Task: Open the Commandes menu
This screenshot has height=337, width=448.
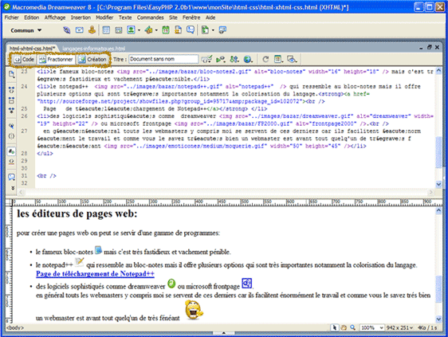Action: (x=151, y=18)
